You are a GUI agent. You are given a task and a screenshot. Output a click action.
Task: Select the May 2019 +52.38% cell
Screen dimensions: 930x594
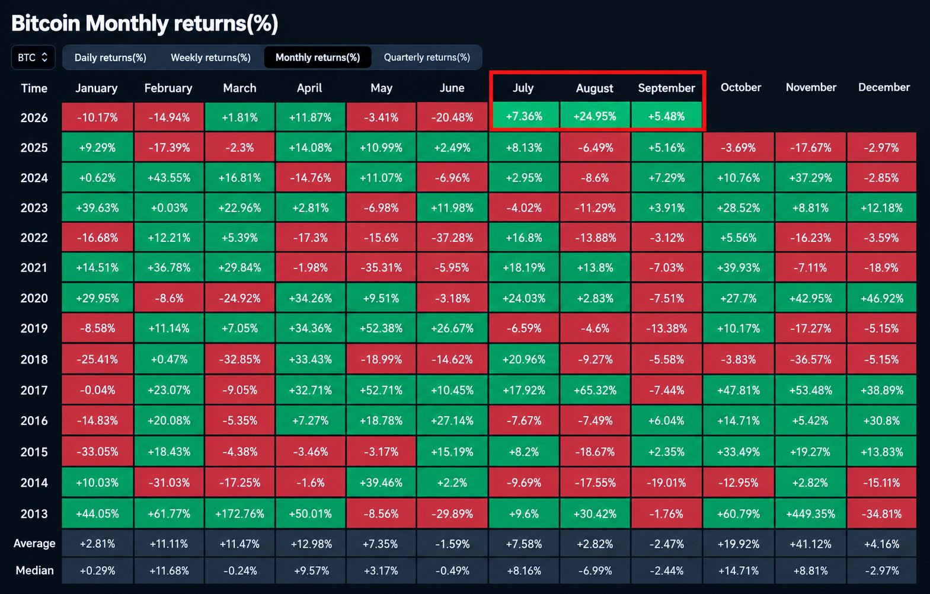point(381,328)
